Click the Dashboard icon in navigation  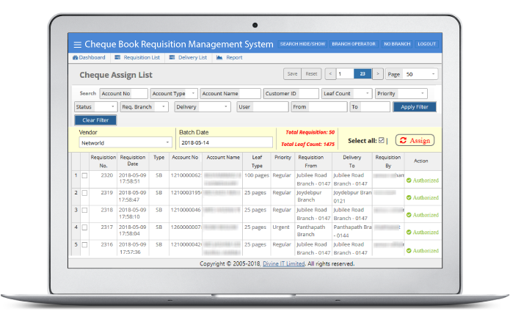[75, 57]
